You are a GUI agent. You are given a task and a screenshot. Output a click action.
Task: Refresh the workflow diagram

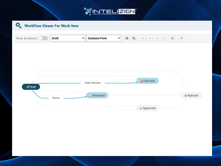pyautogui.click(x=173, y=38)
